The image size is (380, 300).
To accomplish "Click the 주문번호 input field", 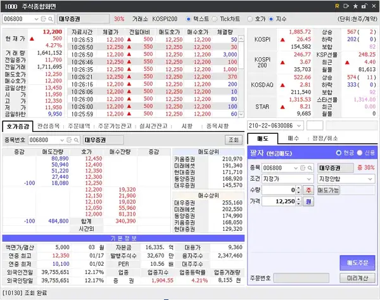I will [x=301, y=278].
